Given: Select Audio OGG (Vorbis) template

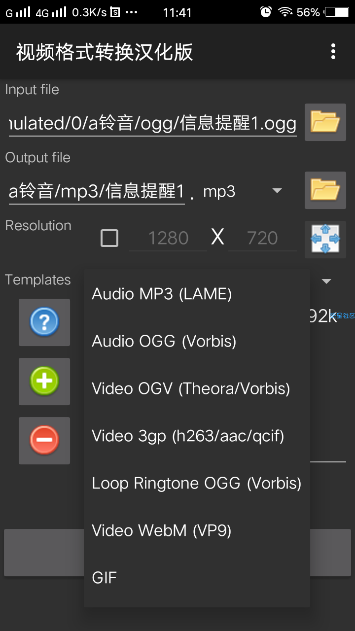Looking at the screenshot, I should click(197, 342).
